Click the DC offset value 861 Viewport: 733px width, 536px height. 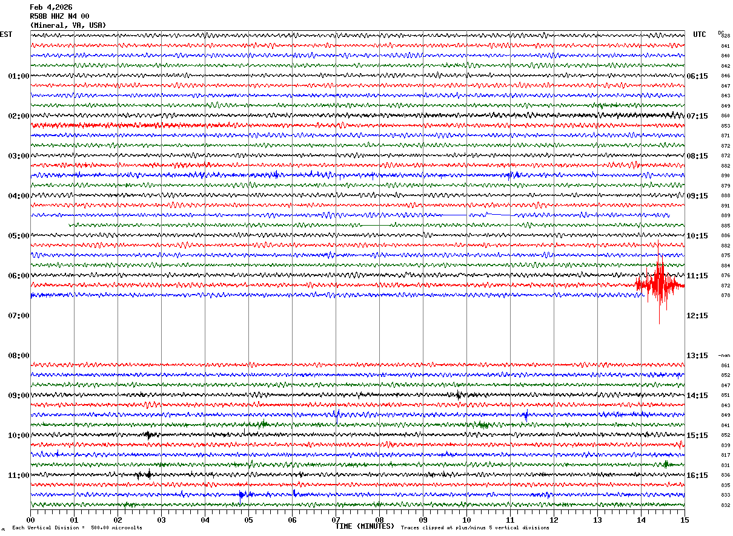[726, 365]
